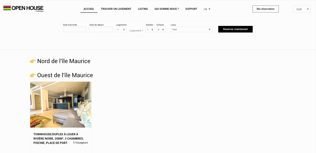The width and height of the screenshot is (316, 153).
Task: Go to TROUVER UN LOGEMENT page
Action: (x=116, y=9)
